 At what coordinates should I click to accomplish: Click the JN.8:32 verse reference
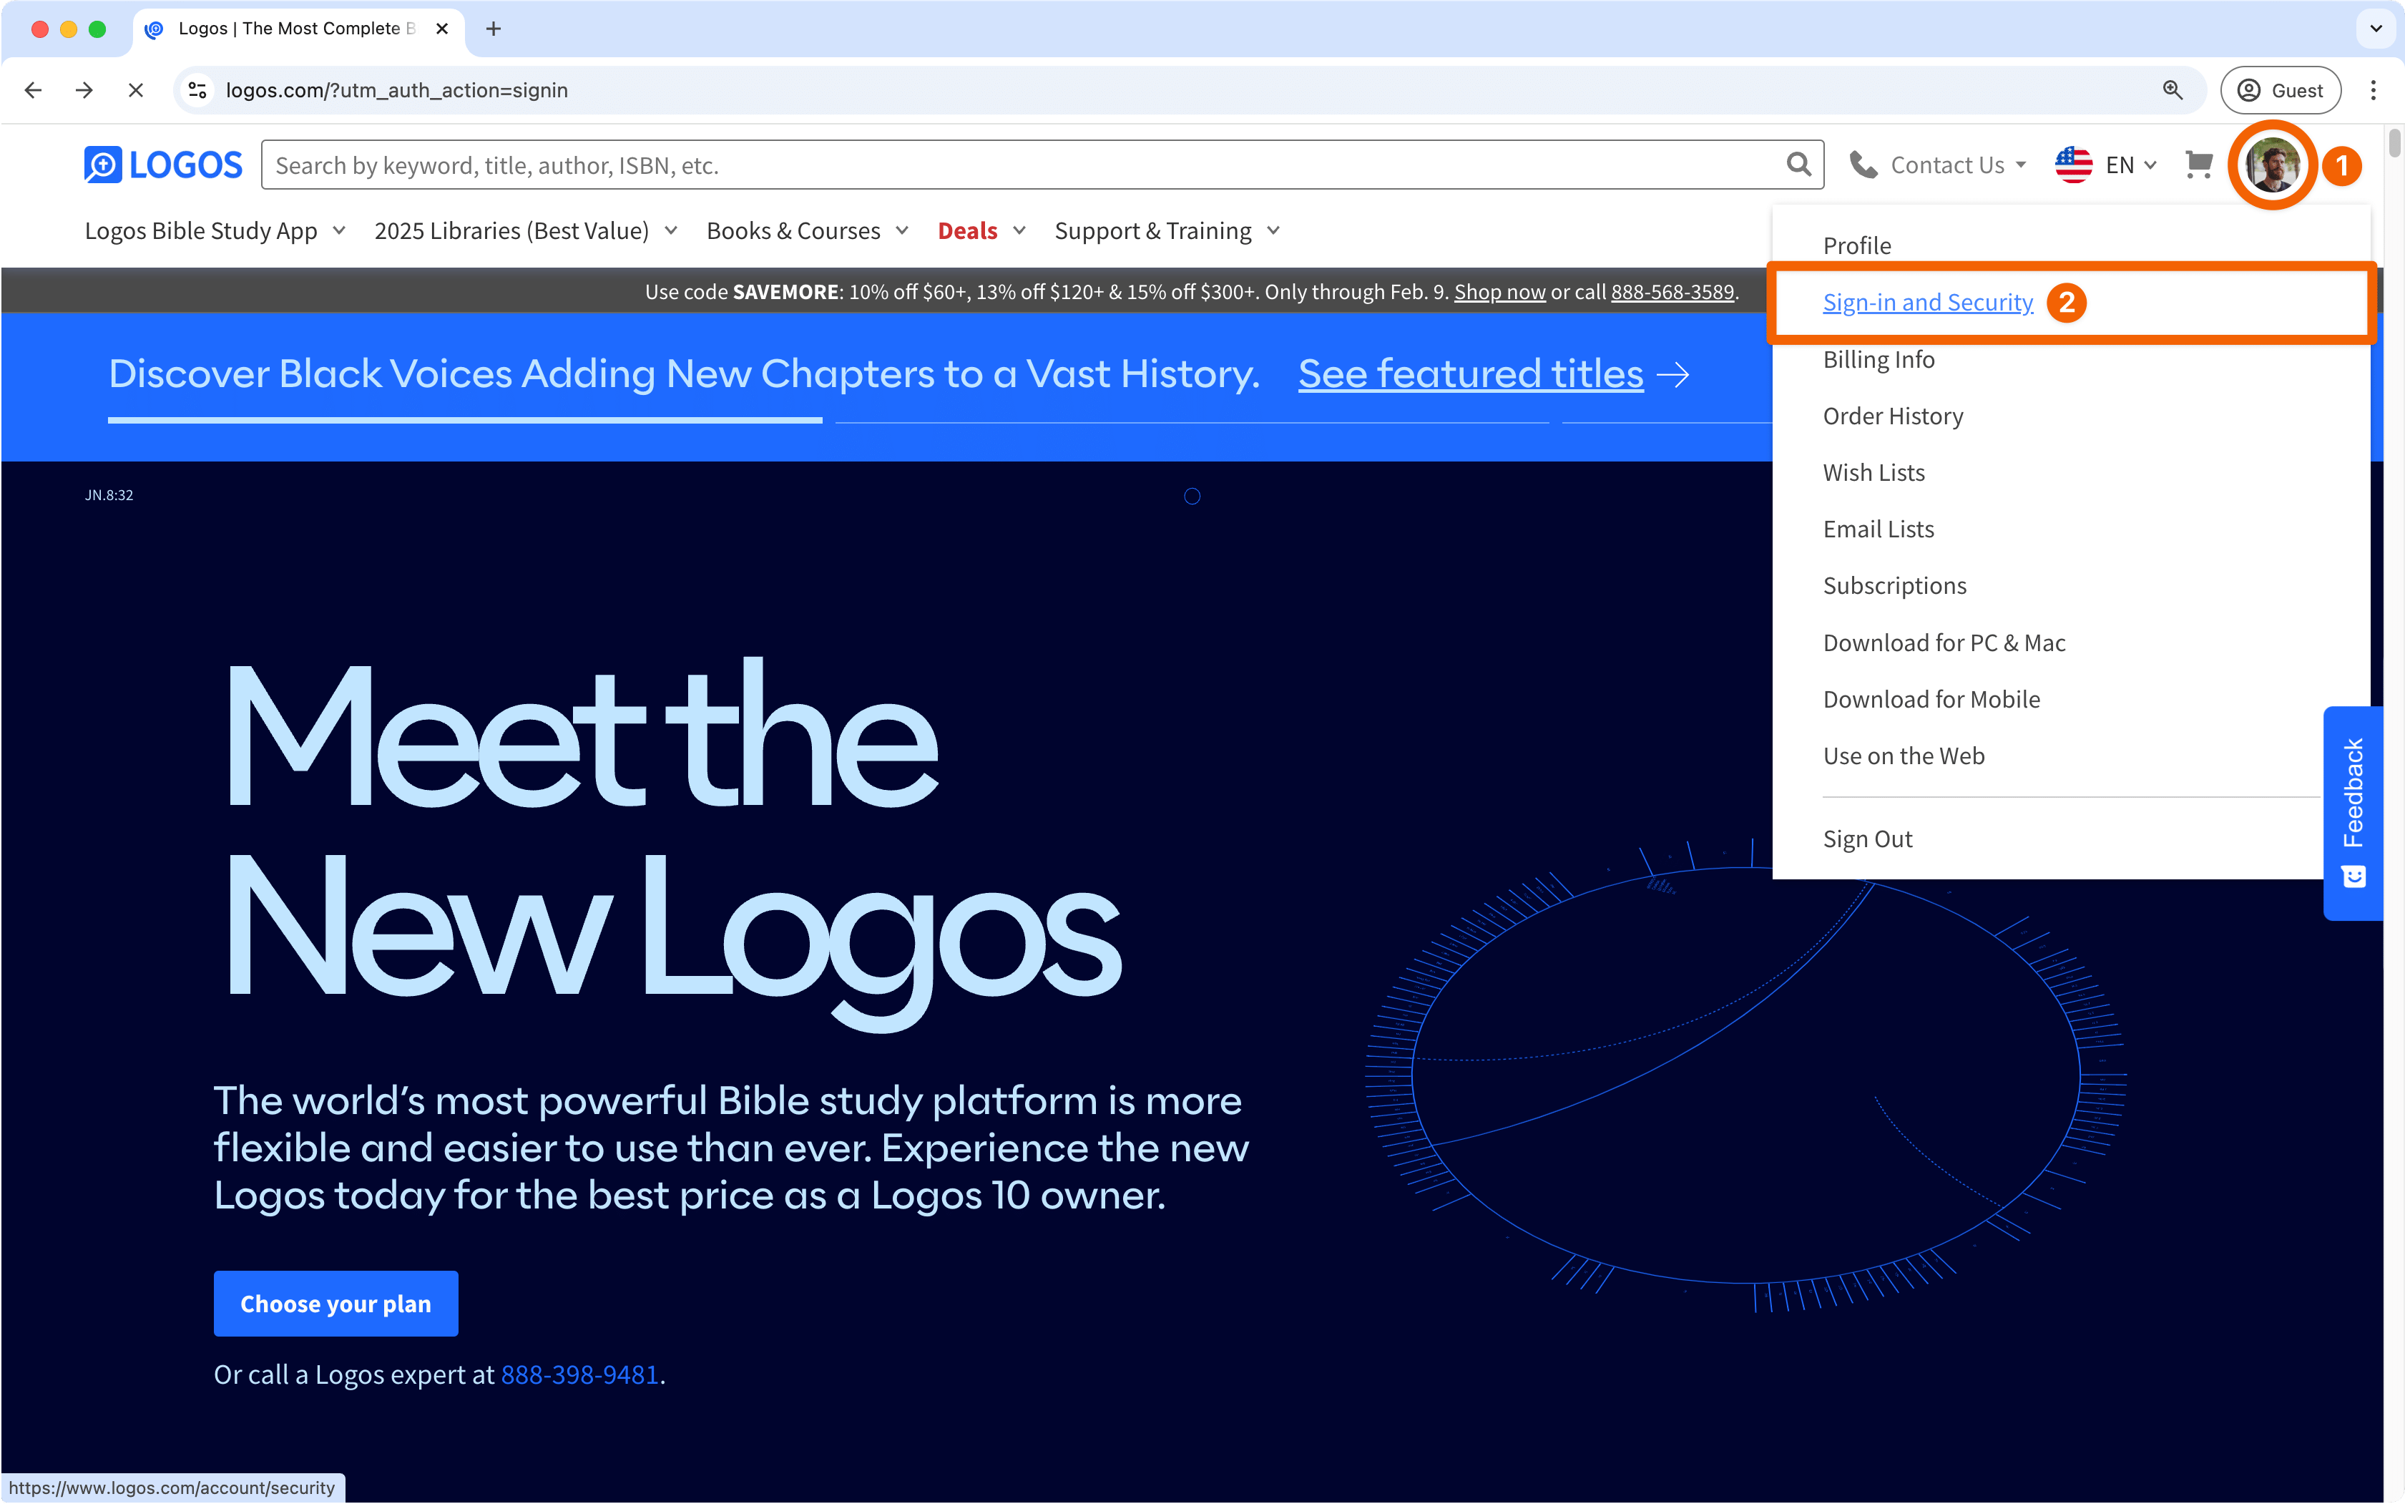108,494
